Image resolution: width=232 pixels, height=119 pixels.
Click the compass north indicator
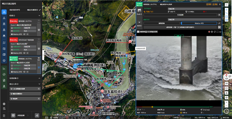[x=226, y=77]
